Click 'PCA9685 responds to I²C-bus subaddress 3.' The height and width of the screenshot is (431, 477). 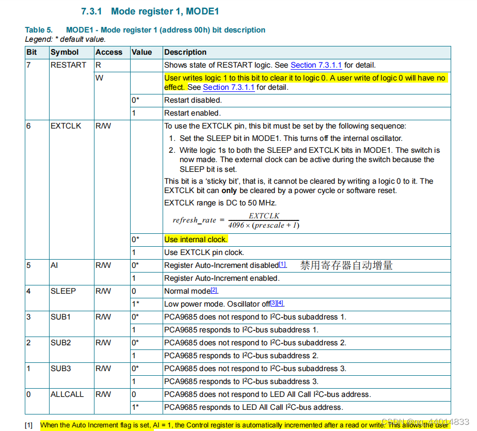coord(241,381)
